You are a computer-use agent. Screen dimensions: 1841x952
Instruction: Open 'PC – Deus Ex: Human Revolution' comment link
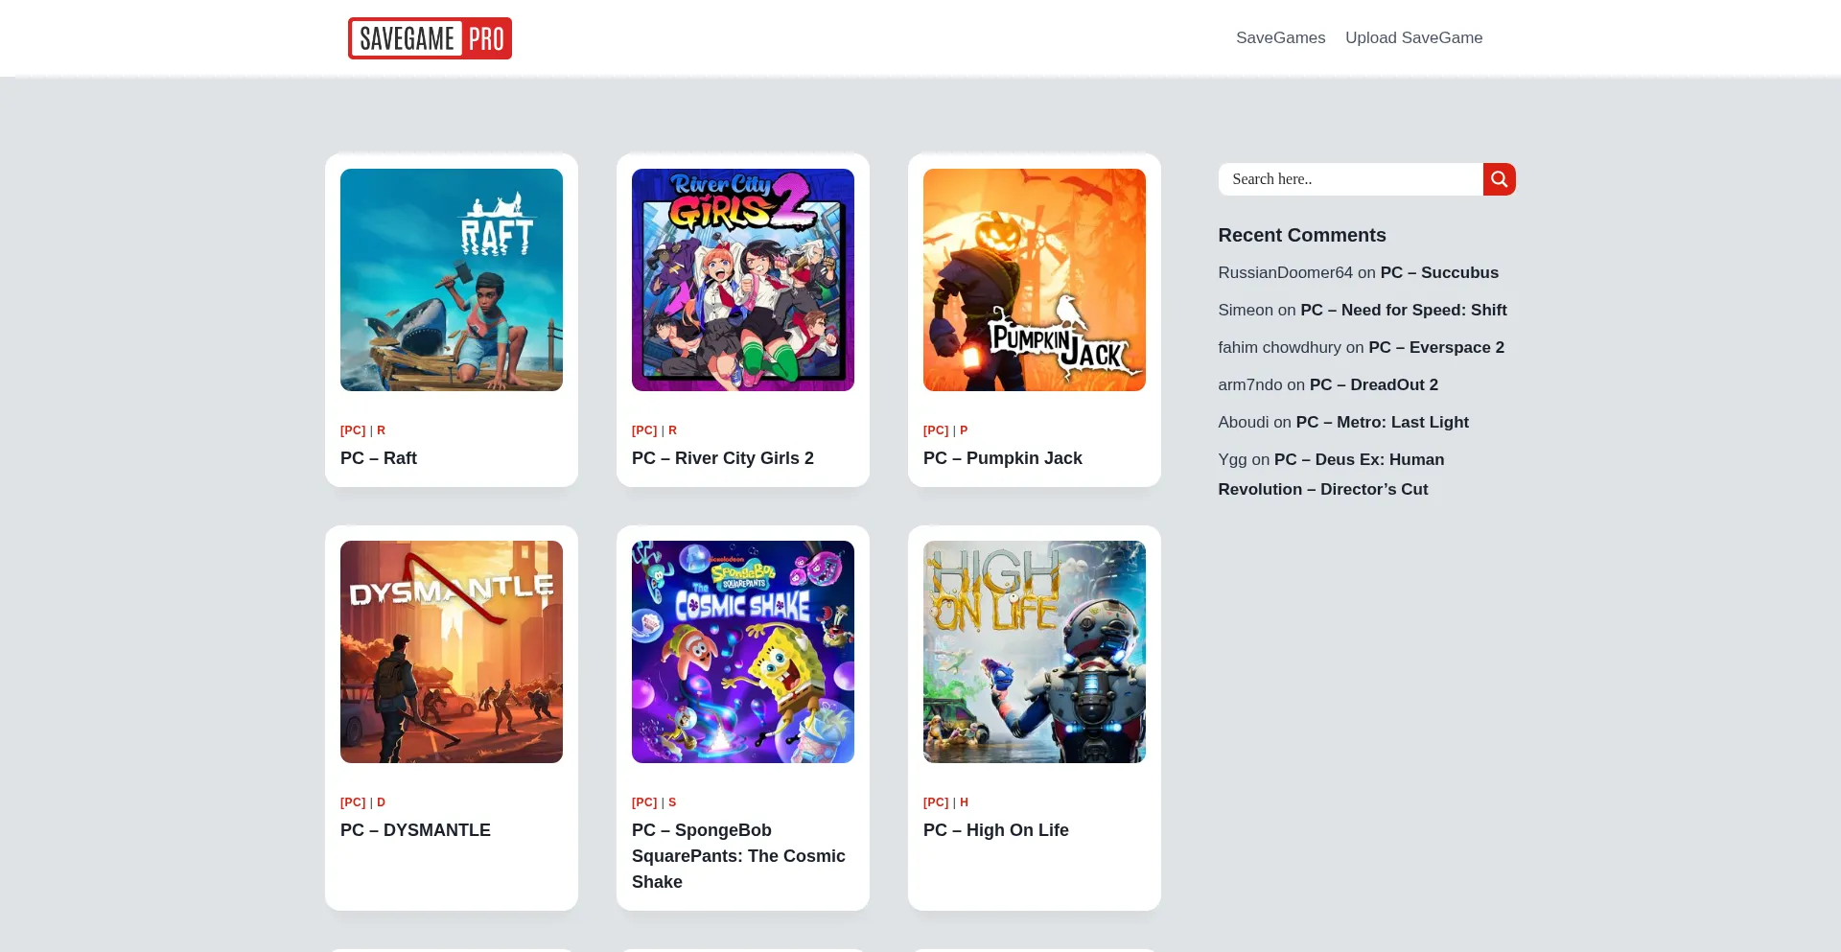pyautogui.click(x=1331, y=475)
